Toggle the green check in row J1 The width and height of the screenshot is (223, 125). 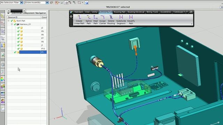point(18,45)
